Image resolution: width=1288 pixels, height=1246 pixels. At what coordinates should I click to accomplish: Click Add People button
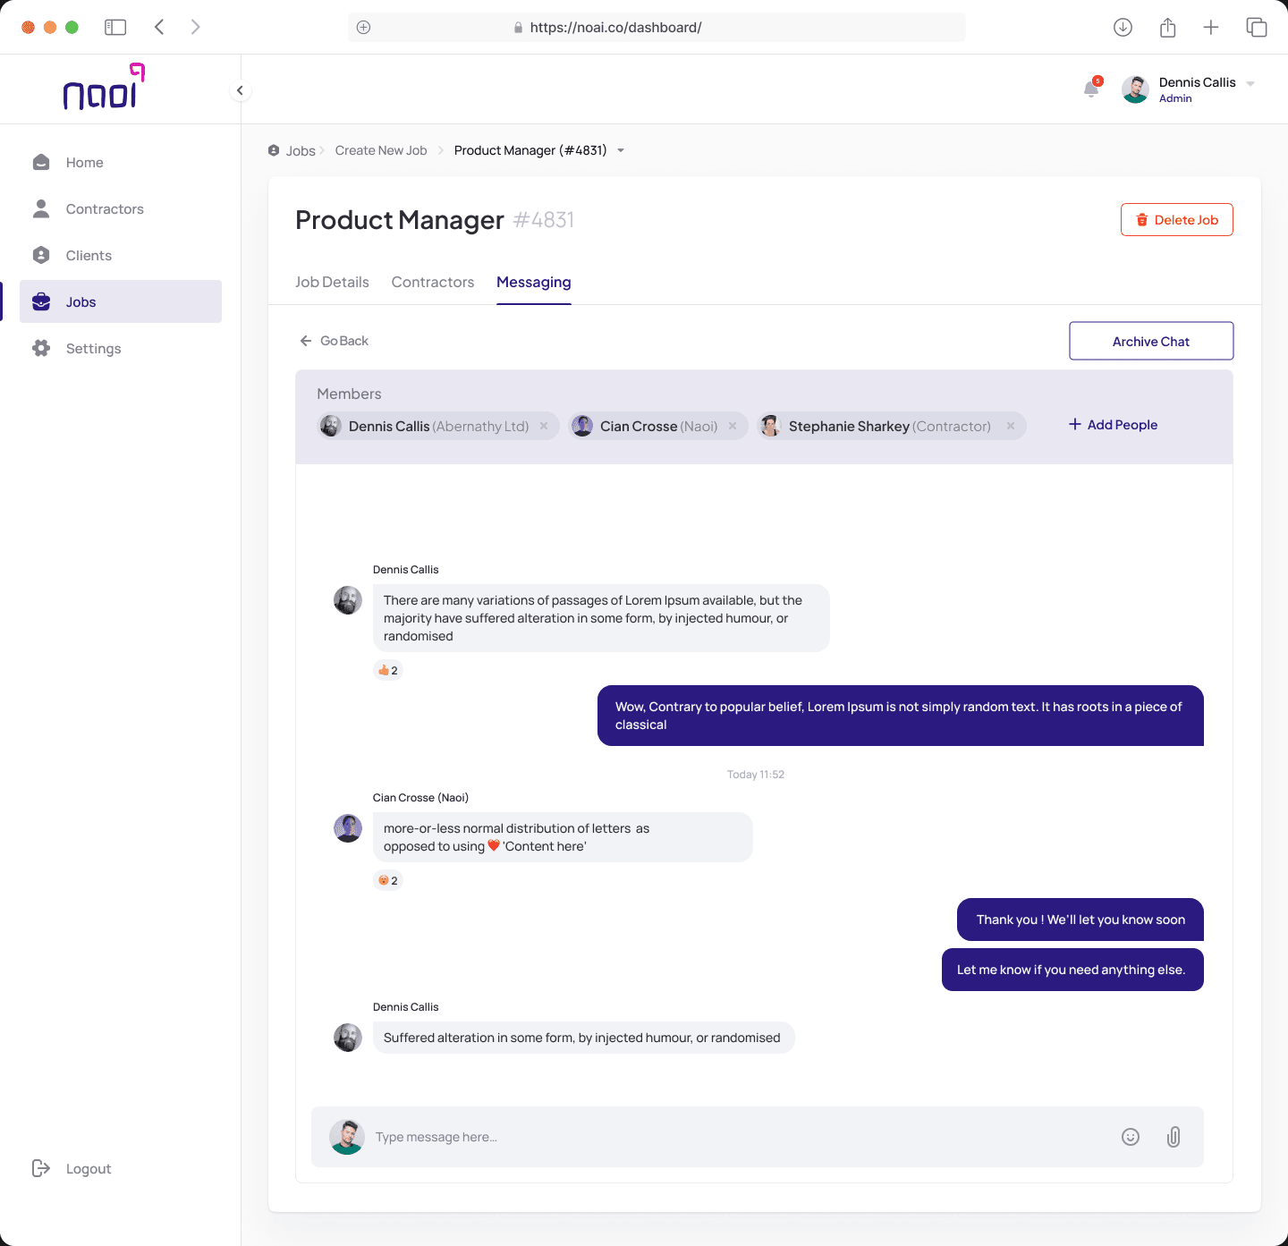pos(1113,425)
